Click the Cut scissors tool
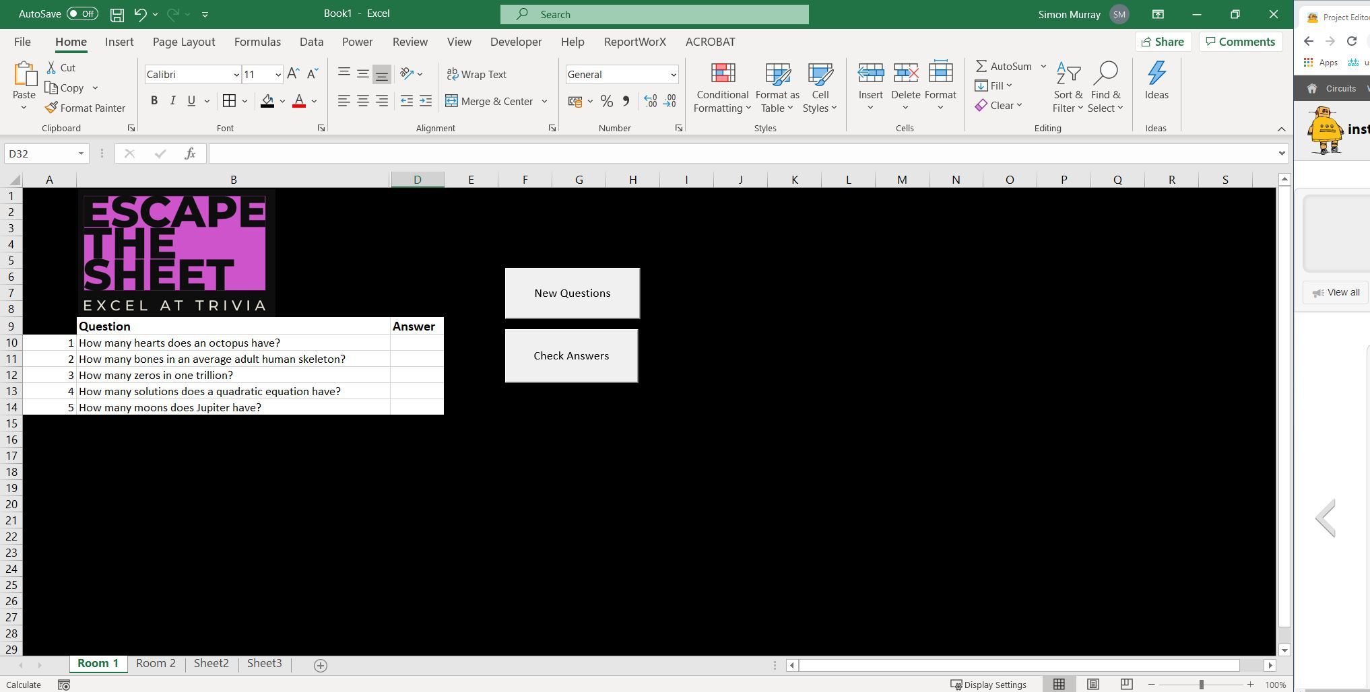Screen dimensions: 1370x692 [x=61, y=67]
